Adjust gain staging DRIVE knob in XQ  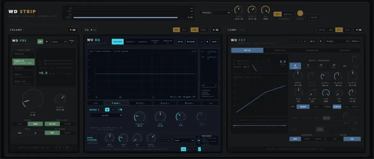123,138
